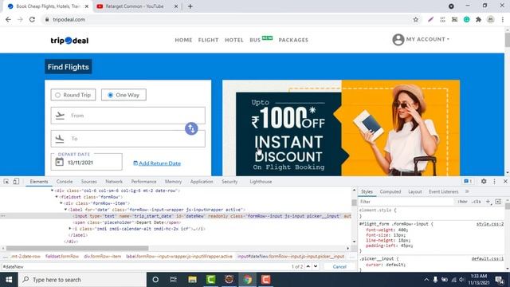This screenshot has width=510, height=287.
Task: Close the DevTools panel
Action: point(505,181)
